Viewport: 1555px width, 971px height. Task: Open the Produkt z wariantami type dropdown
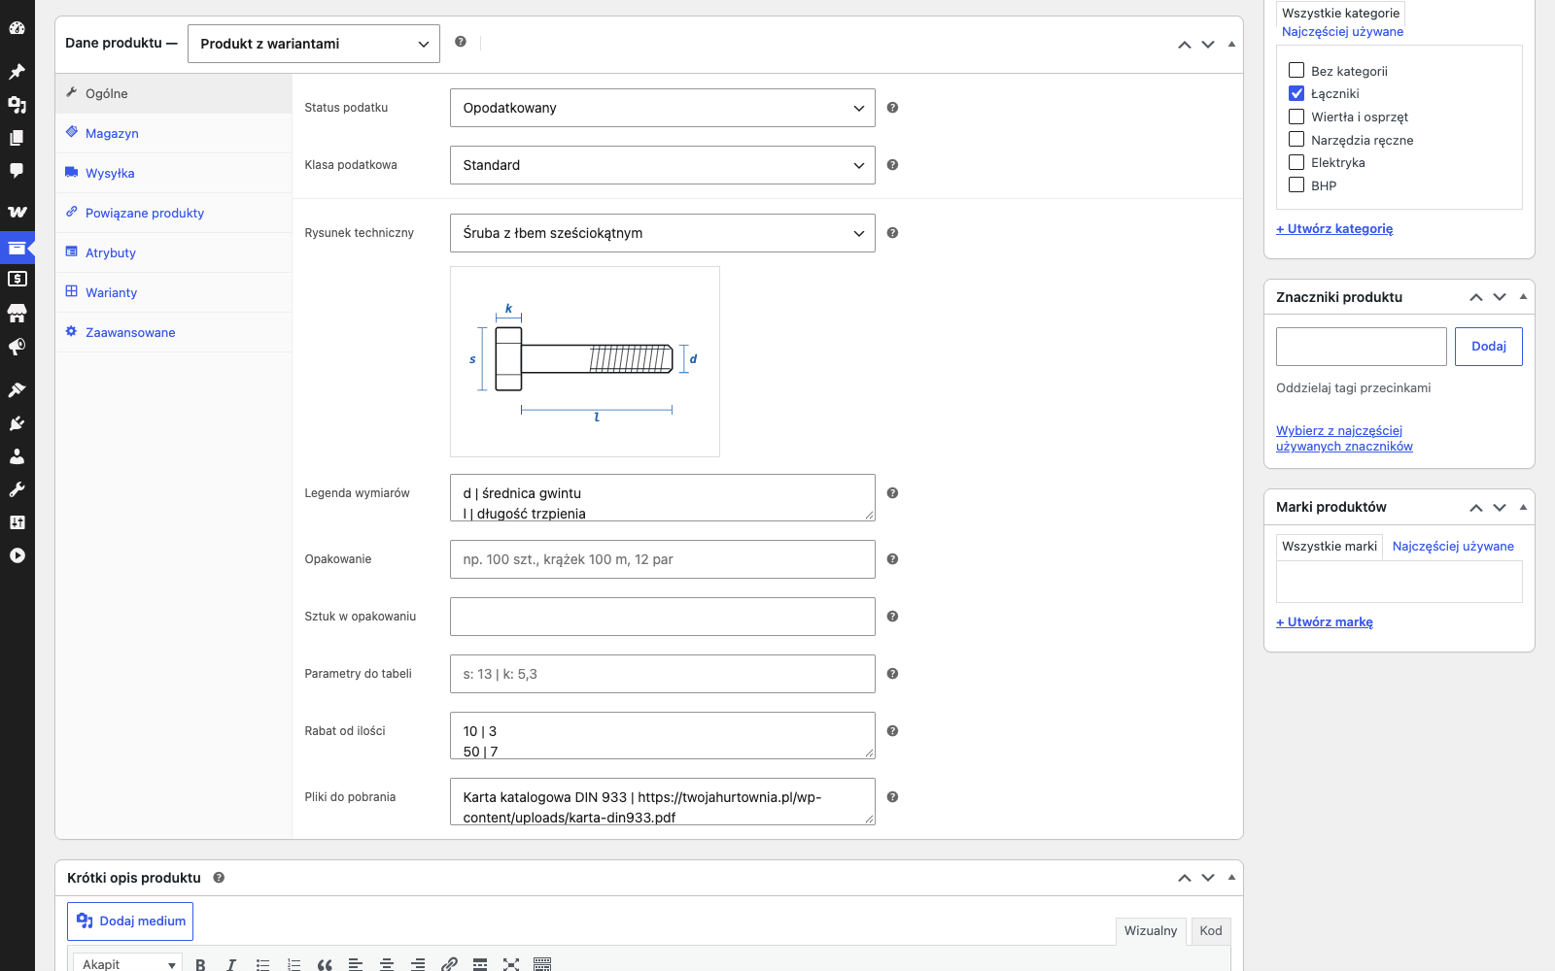[x=314, y=44]
